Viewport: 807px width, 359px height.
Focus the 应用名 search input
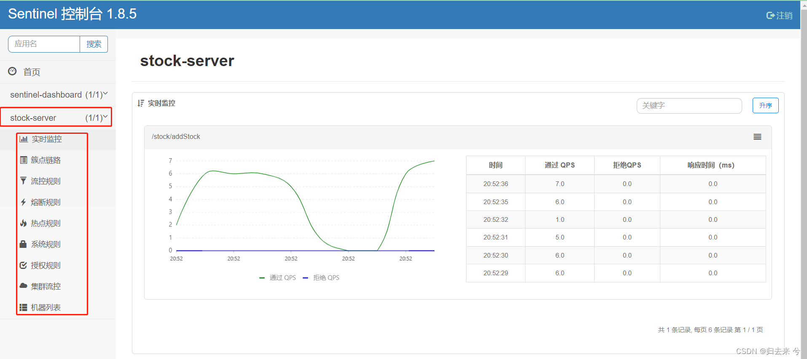pos(44,44)
